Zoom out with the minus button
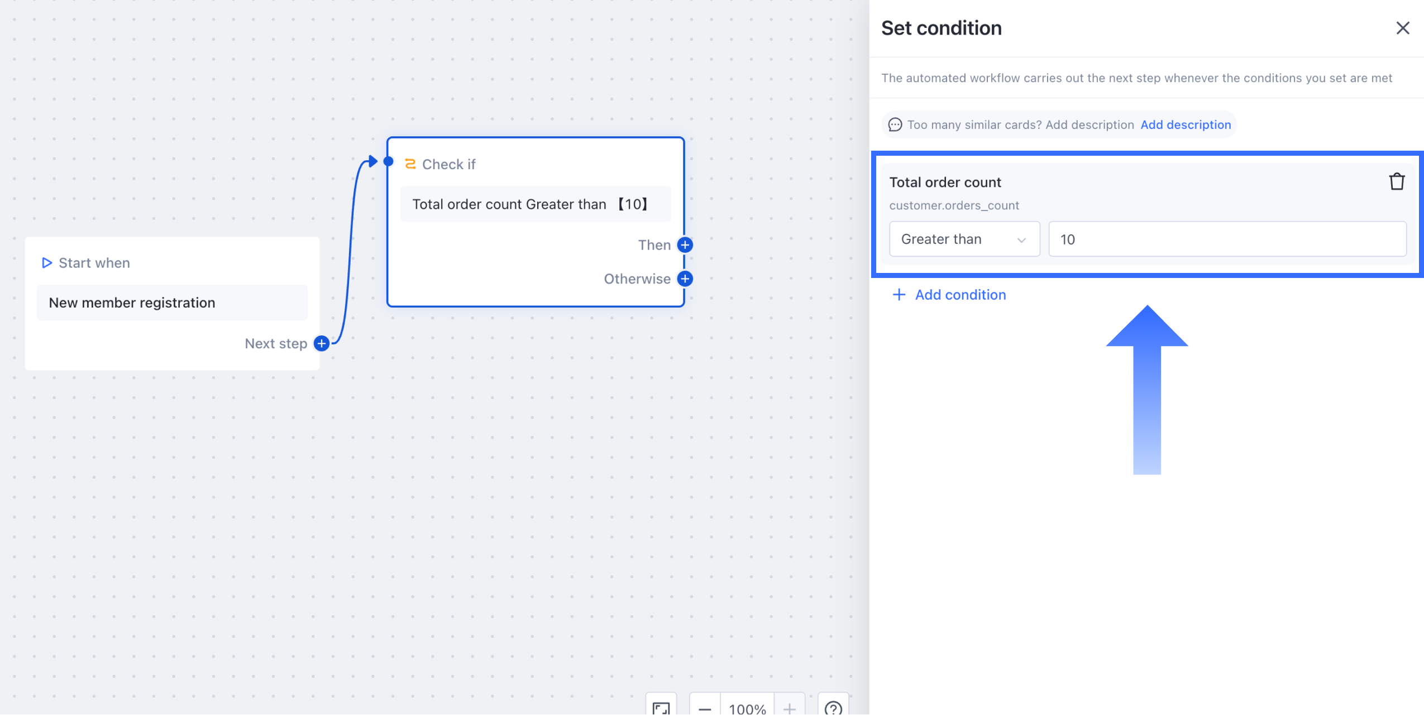Image resolution: width=1424 pixels, height=715 pixels. point(705,708)
